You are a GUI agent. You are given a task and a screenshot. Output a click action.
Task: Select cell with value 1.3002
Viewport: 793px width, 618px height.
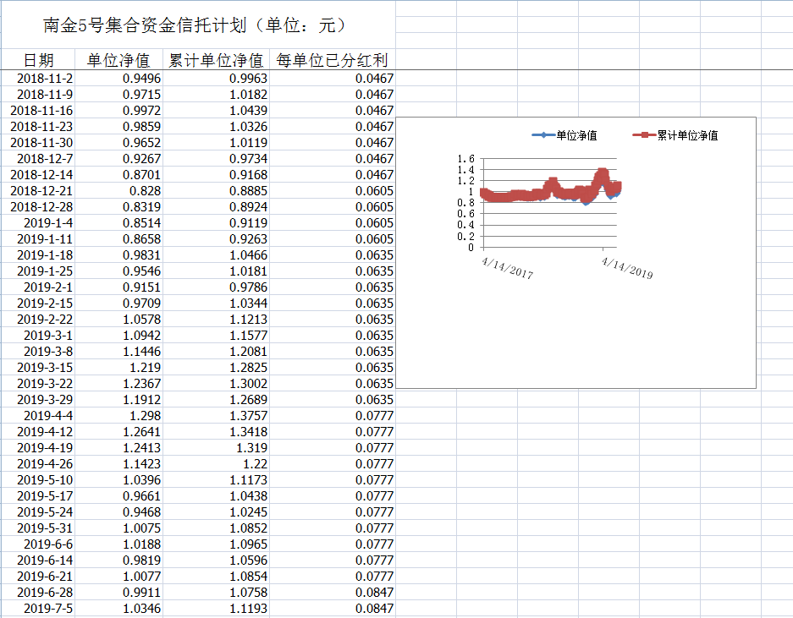point(216,384)
